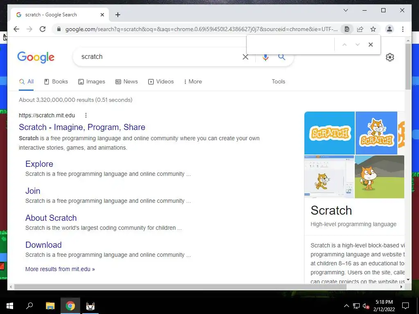Image resolution: width=419 pixels, height=314 pixels.
Task: Expand the More search categories menu
Action: click(193, 82)
